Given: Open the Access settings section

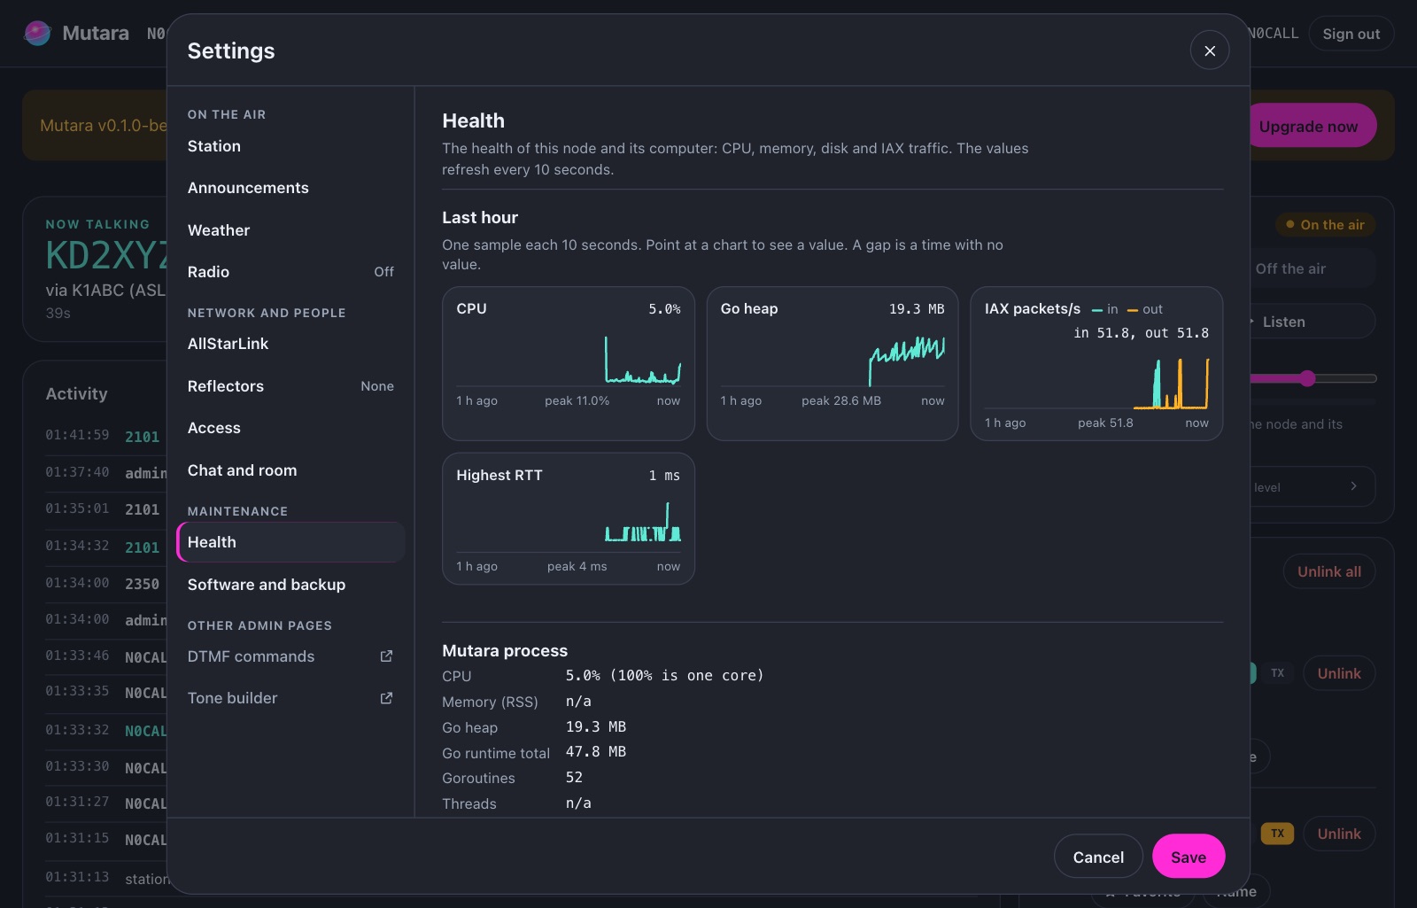Looking at the screenshot, I should [290, 428].
